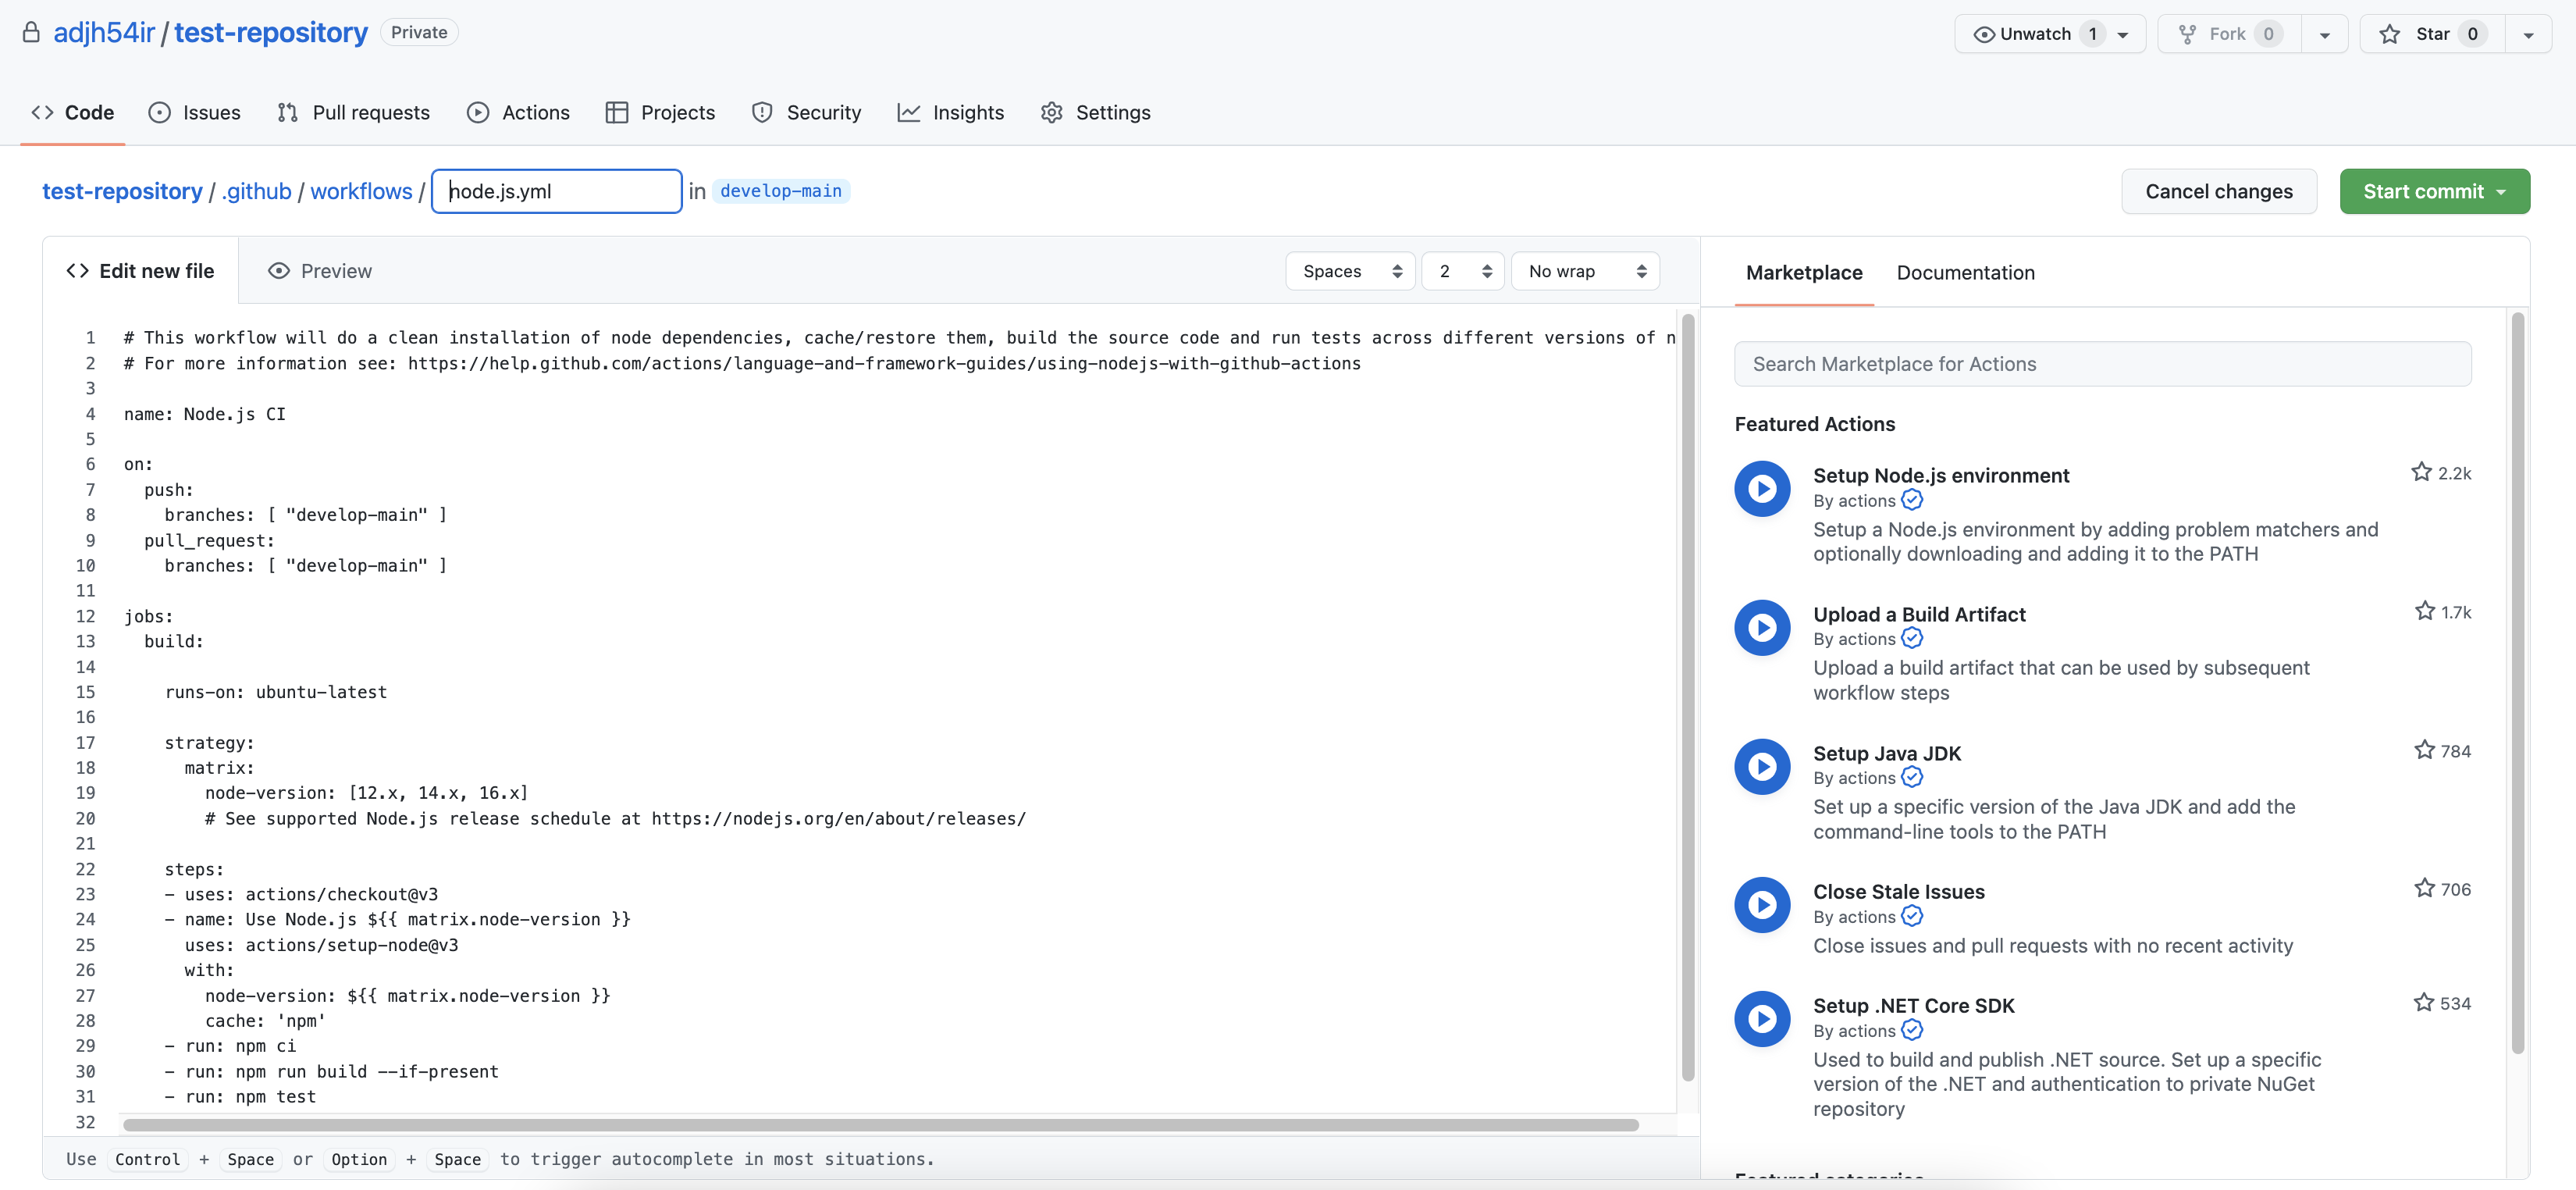The width and height of the screenshot is (2576, 1190).
Task: Open the Documentation tab
Action: pos(1965,272)
